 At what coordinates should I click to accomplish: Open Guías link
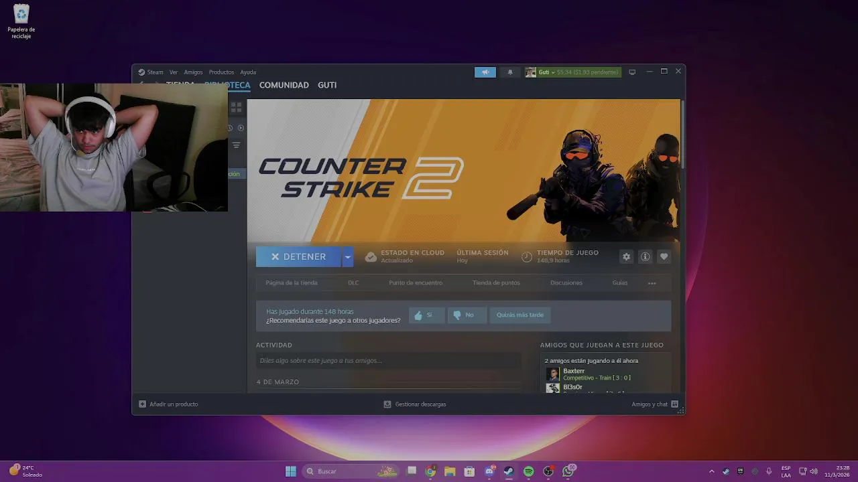pyautogui.click(x=620, y=283)
